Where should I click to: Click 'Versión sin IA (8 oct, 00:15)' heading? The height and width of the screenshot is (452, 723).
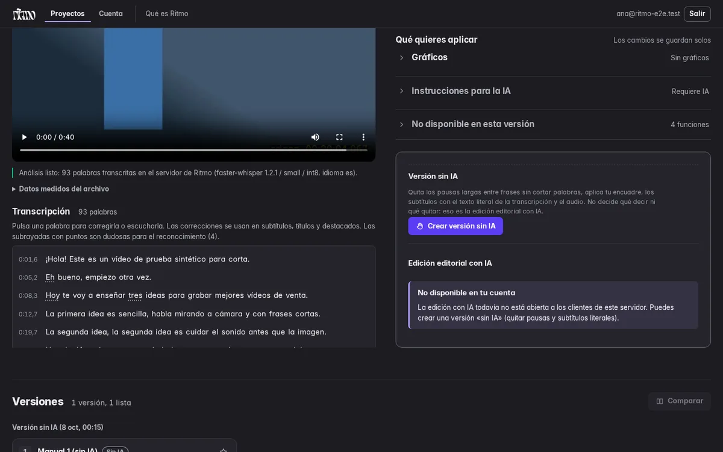click(58, 427)
